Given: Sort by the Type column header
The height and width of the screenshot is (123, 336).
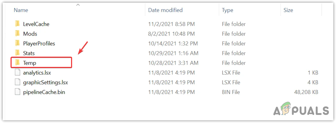Looking at the screenshot, I should pyautogui.click(x=227, y=10).
